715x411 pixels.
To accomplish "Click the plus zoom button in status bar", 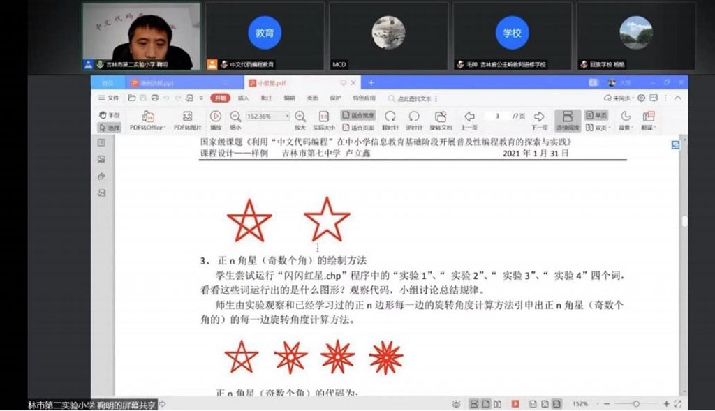I will [666, 404].
